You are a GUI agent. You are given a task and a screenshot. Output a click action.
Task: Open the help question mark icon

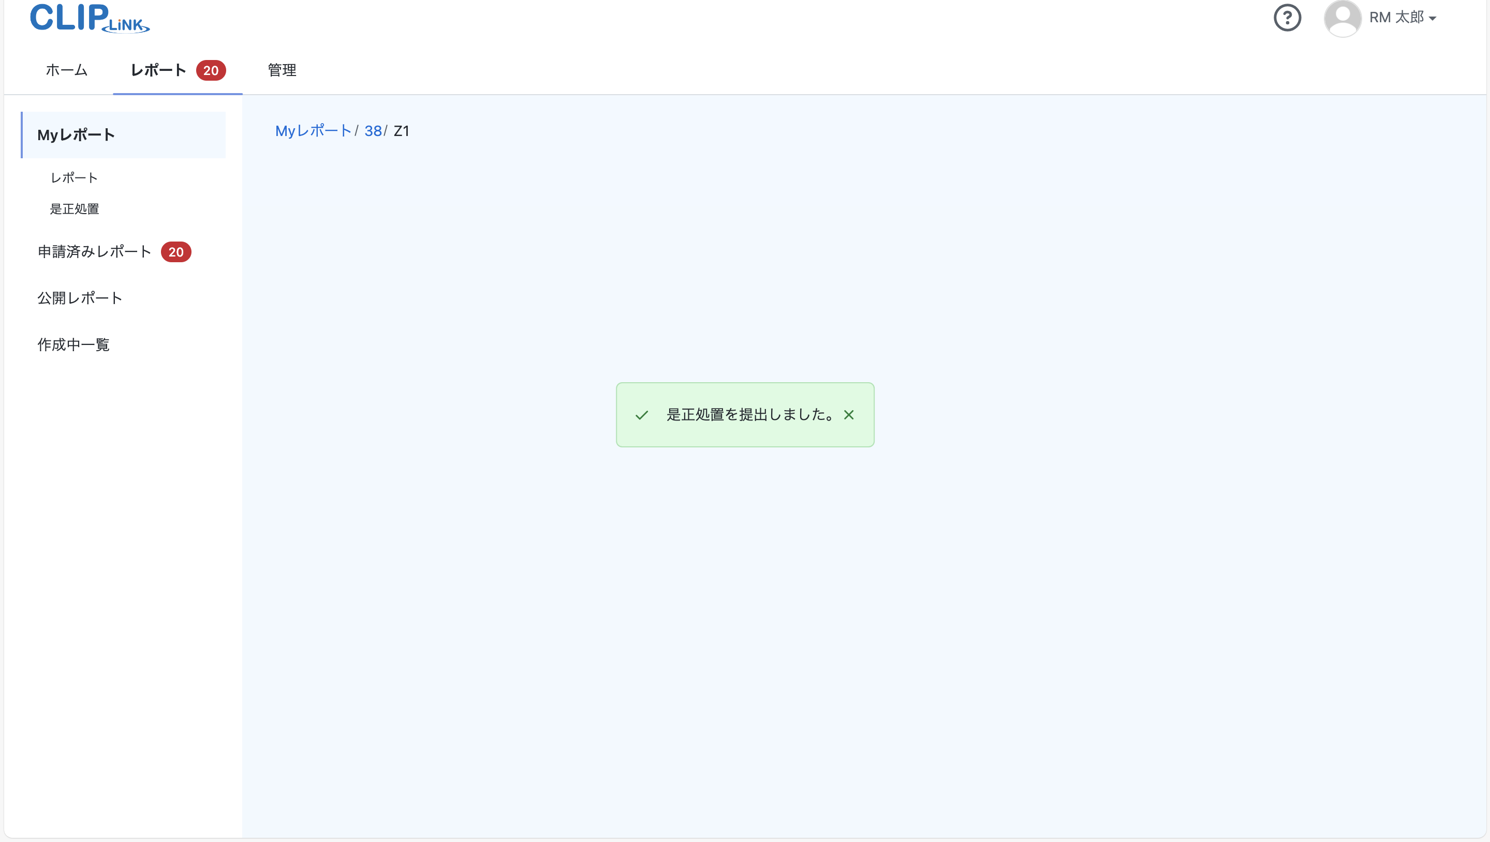(1287, 18)
